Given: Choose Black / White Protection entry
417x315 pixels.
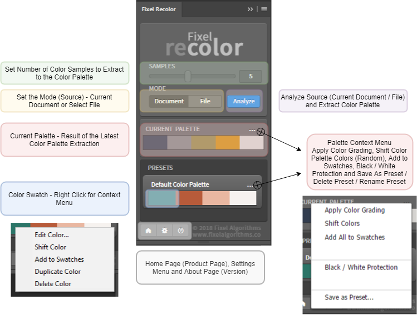Looking at the screenshot, I should pyautogui.click(x=361, y=267).
